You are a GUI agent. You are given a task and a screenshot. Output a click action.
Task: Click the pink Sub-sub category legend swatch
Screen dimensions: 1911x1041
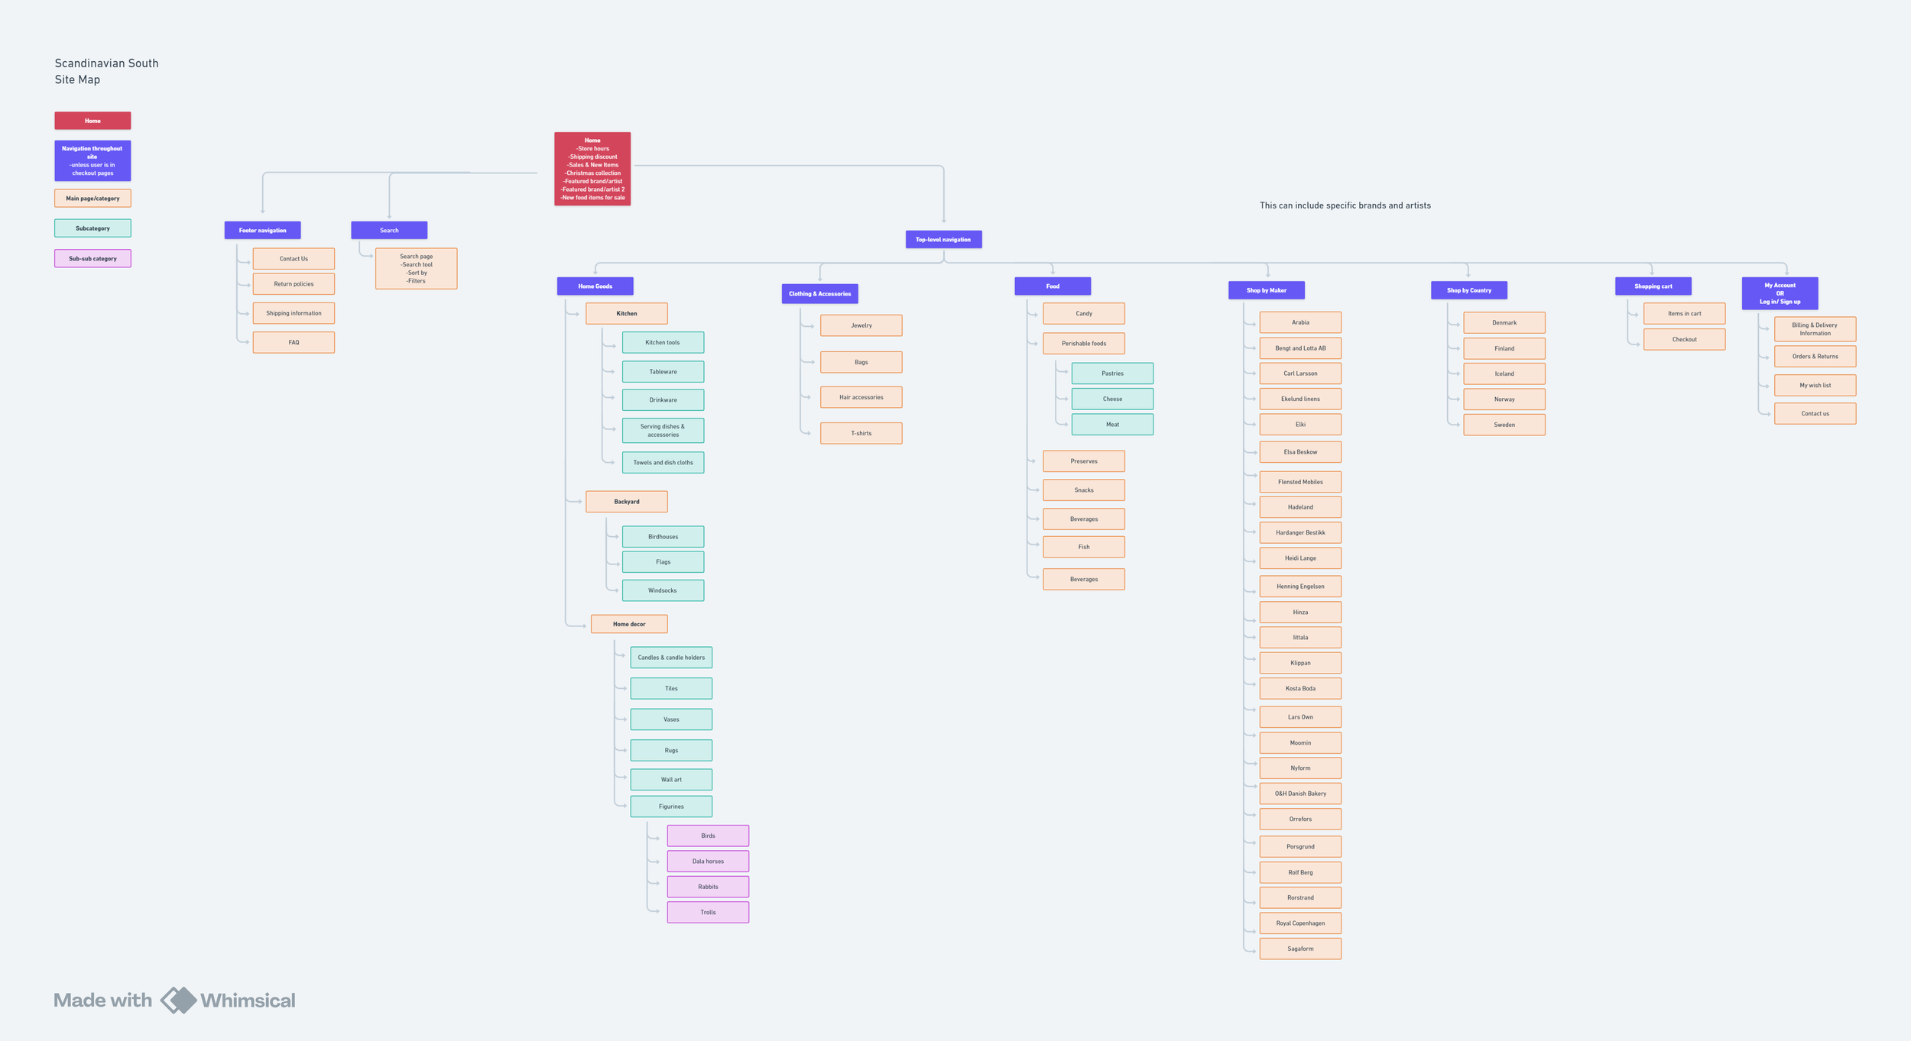point(92,259)
